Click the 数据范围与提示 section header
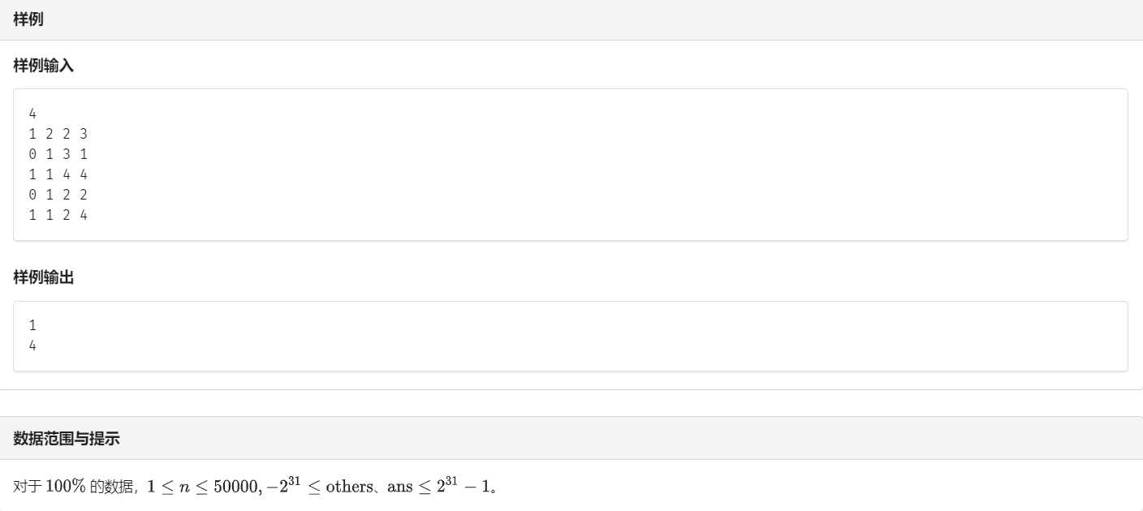1143x511 pixels. click(x=67, y=439)
